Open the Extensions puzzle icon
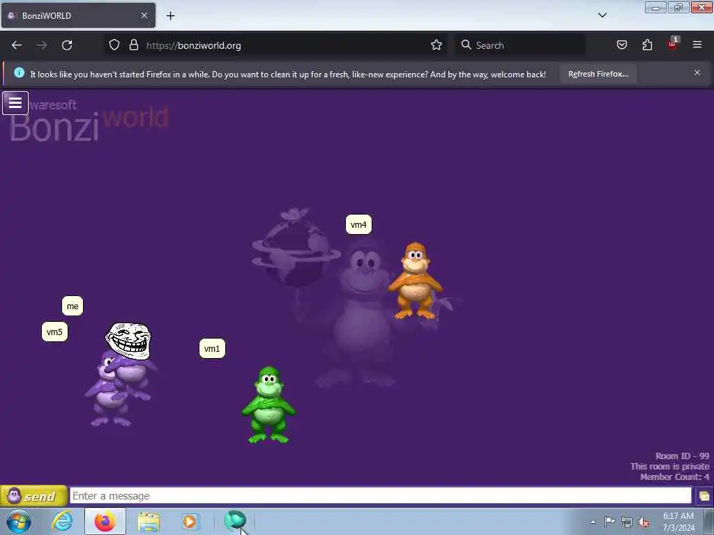Image resolution: width=714 pixels, height=535 pixels. coord(647,45)
